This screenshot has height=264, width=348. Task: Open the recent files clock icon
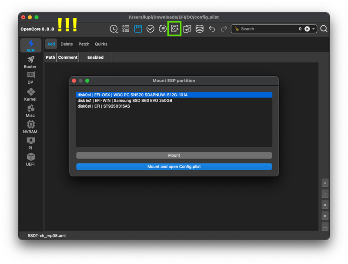(114, 29)
